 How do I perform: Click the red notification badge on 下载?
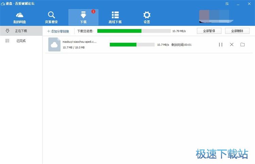[93, 12]
